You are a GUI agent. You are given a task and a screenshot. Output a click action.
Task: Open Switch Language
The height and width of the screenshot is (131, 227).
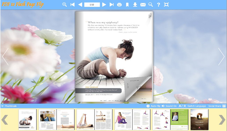click(192, 106)
